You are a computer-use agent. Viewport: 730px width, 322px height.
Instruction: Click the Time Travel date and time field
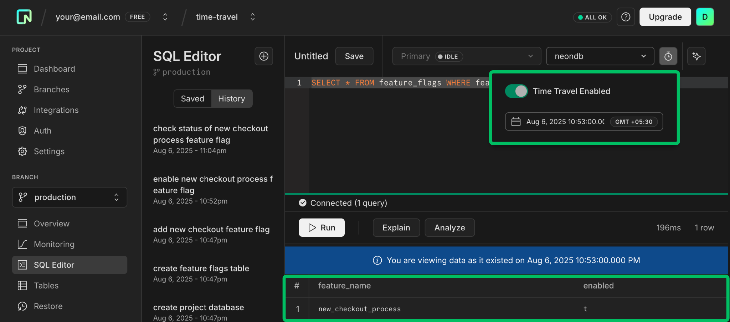coord(584,122)
